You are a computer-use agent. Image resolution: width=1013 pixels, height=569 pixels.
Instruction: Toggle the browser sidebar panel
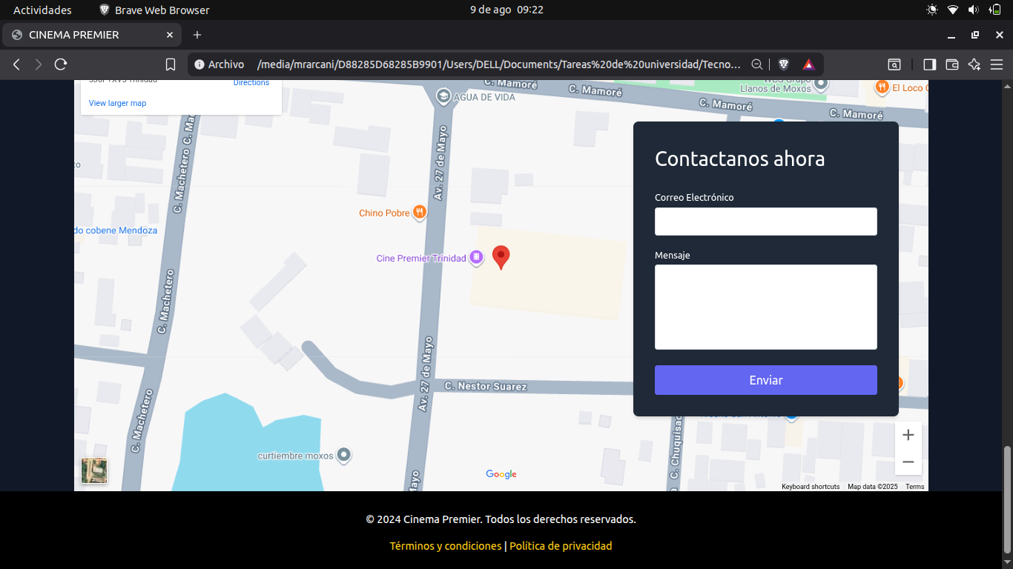tap(929, 64)
